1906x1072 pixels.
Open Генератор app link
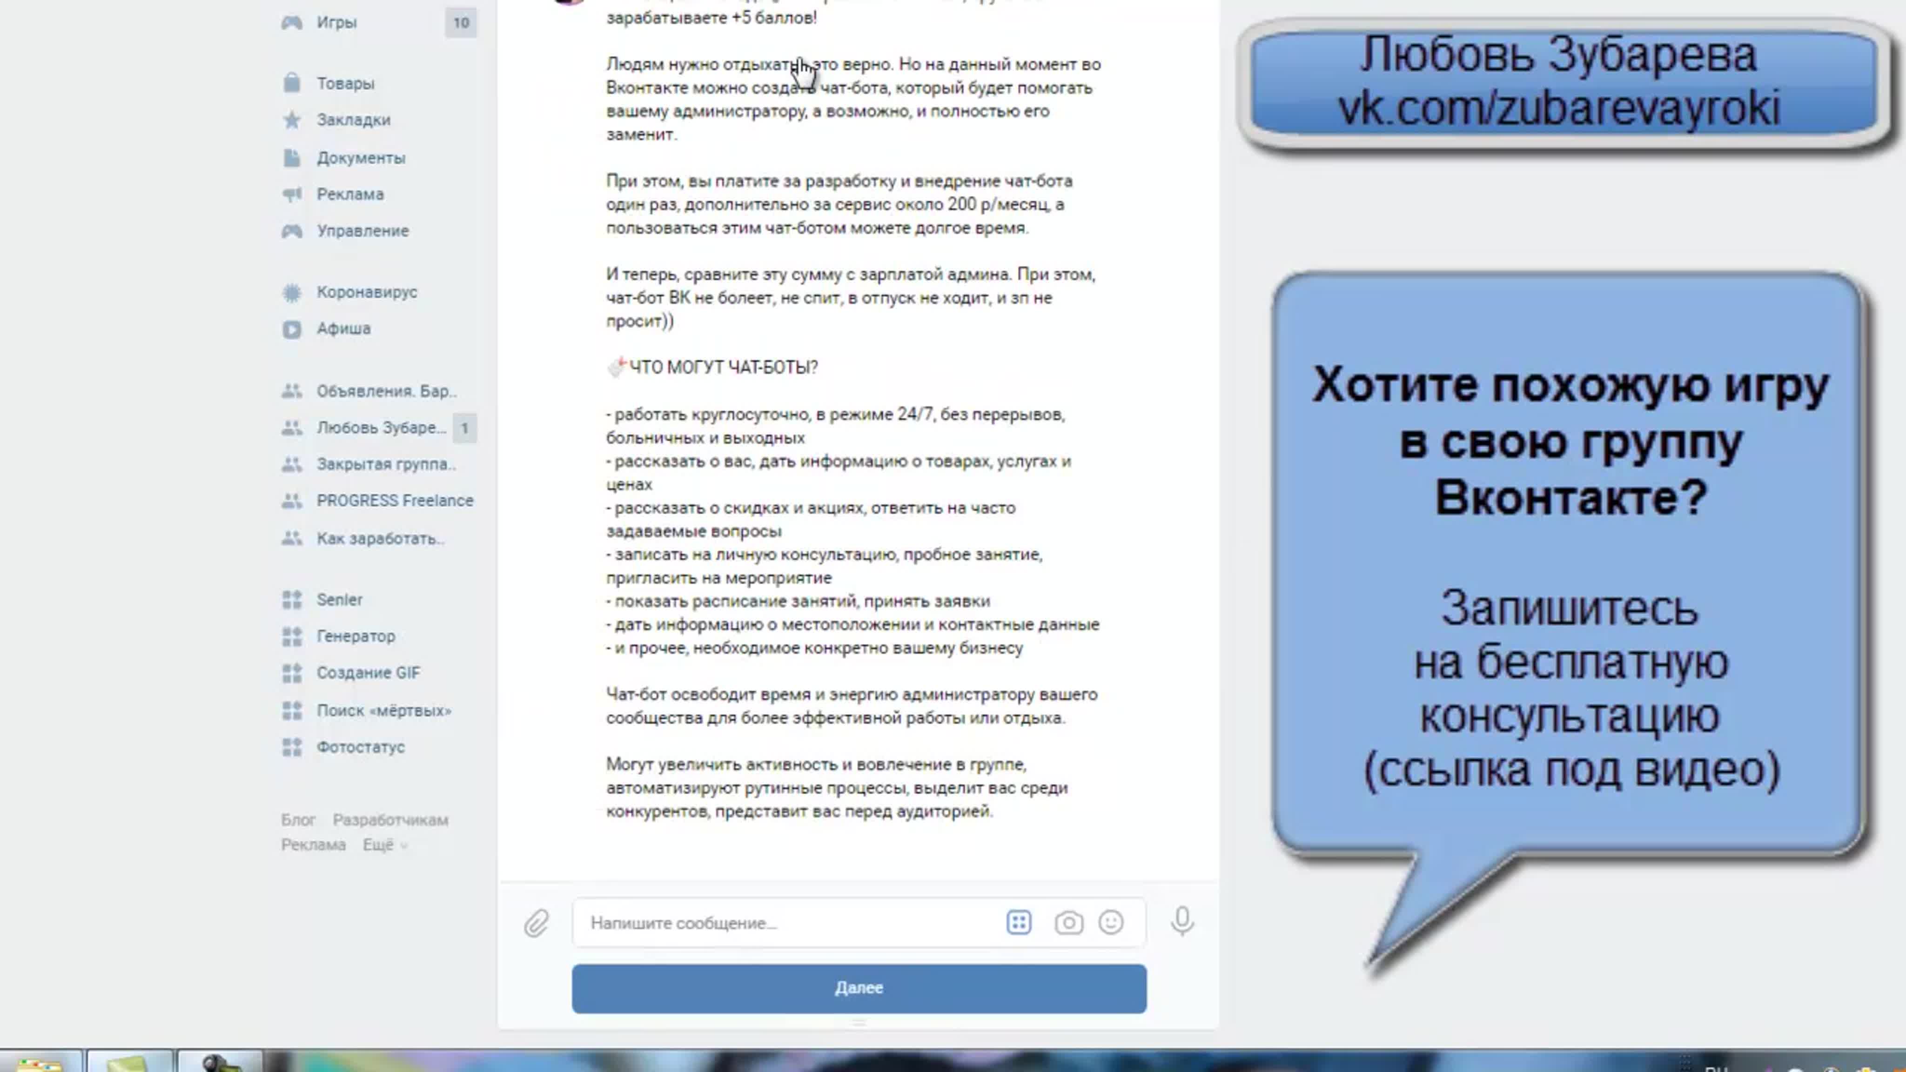356,636
